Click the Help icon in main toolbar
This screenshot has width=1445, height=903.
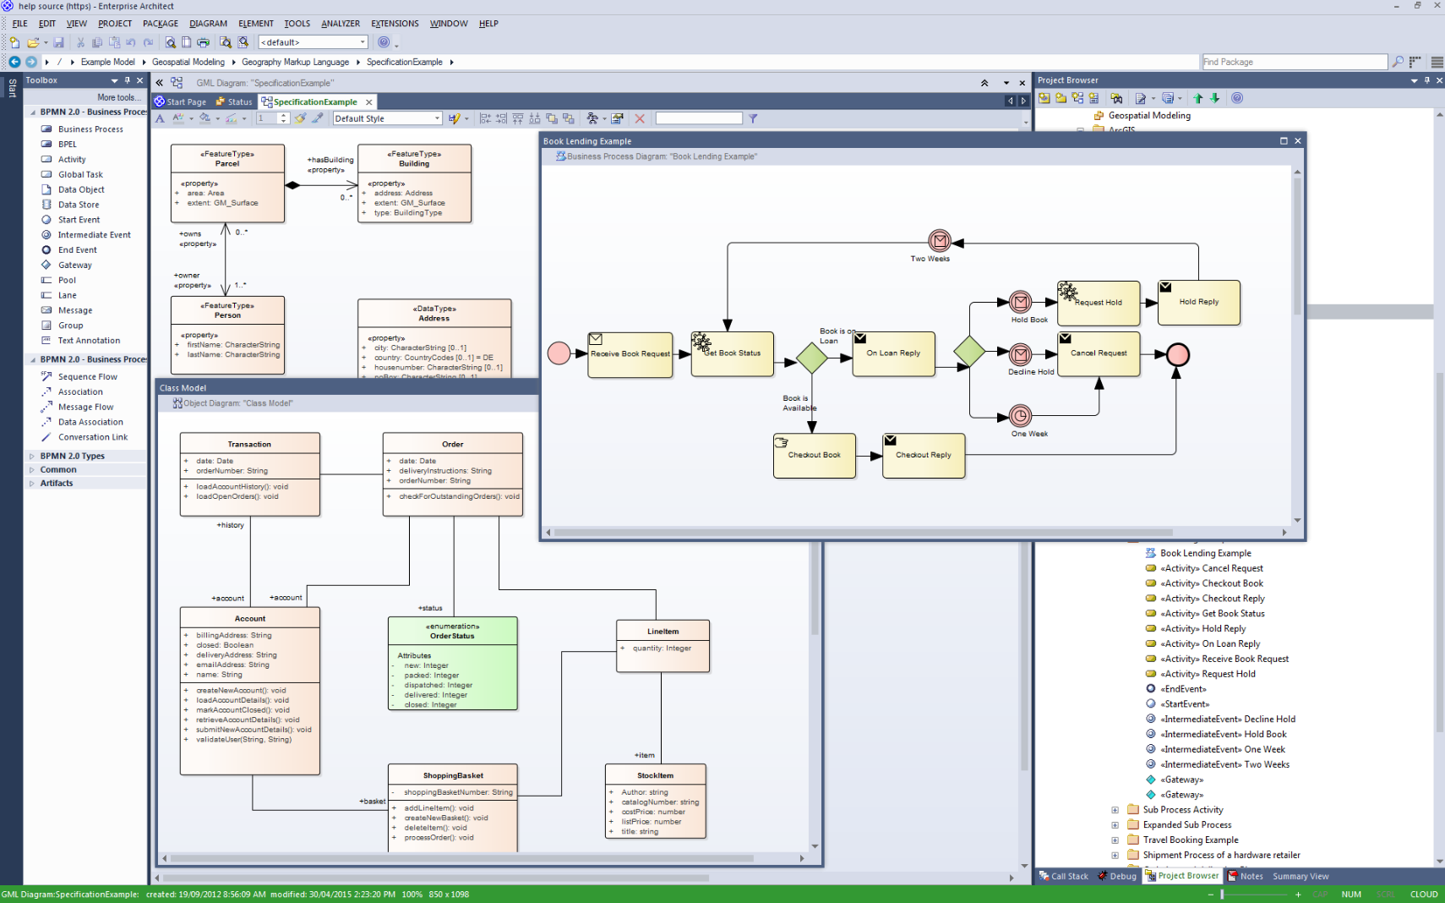[384, 42]
